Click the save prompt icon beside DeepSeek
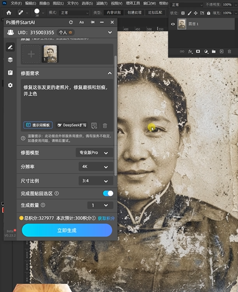Viewport: 238px width, 292px height. (94, 125)
